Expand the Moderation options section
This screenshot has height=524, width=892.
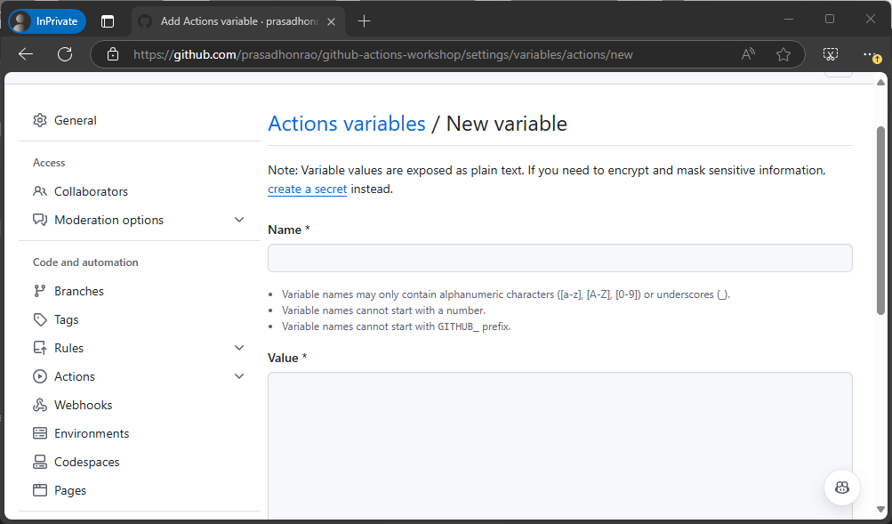pyautogui.click(x=238, y=219)
